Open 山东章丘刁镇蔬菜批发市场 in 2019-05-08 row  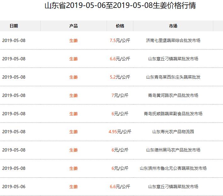[x=173, y=59]
